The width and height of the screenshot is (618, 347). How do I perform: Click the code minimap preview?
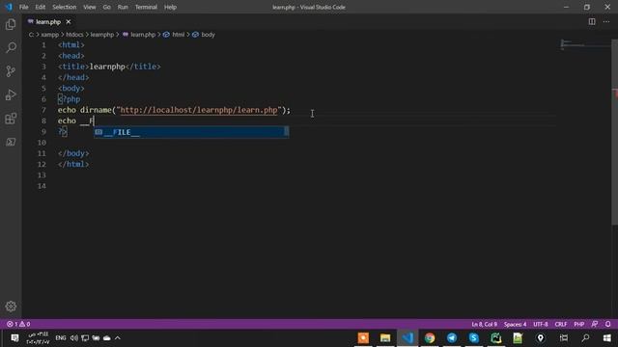[x=585, y=45]
